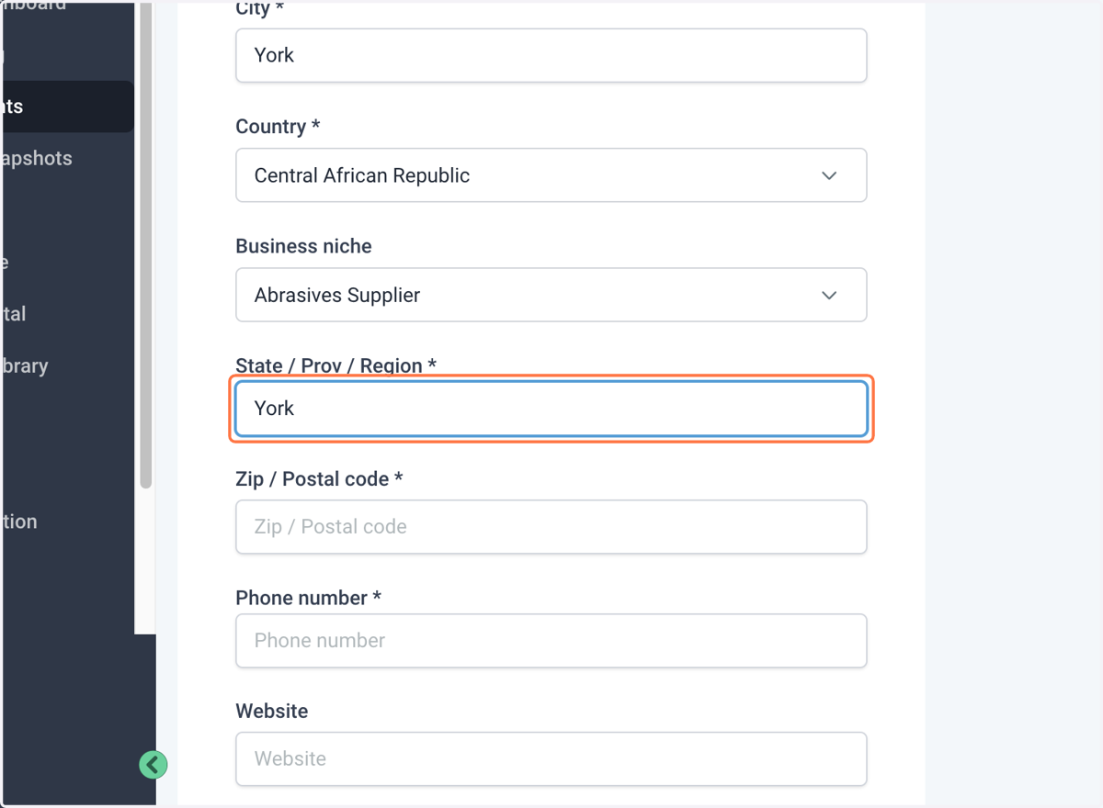Expand the Business niche dropdown chevron
1103x808 pixels.
(829, 295)
